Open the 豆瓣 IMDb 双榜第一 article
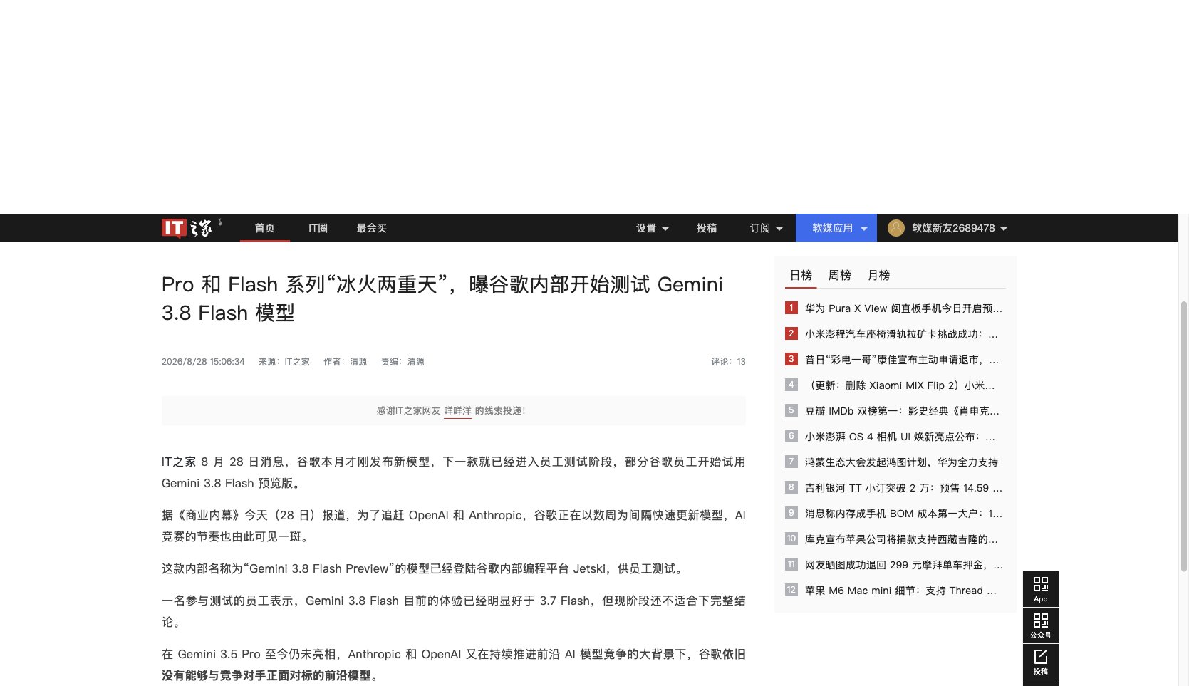The width and height of the screenshot is (1189, 686). click(902, 411)
